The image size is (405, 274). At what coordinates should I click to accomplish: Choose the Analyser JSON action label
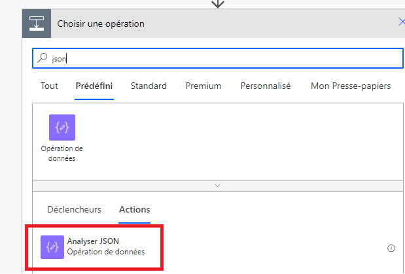[92, 241]
